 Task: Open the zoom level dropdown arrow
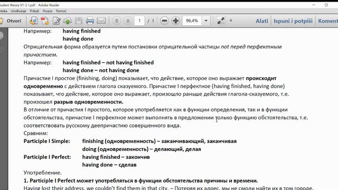tap(206, 21)
